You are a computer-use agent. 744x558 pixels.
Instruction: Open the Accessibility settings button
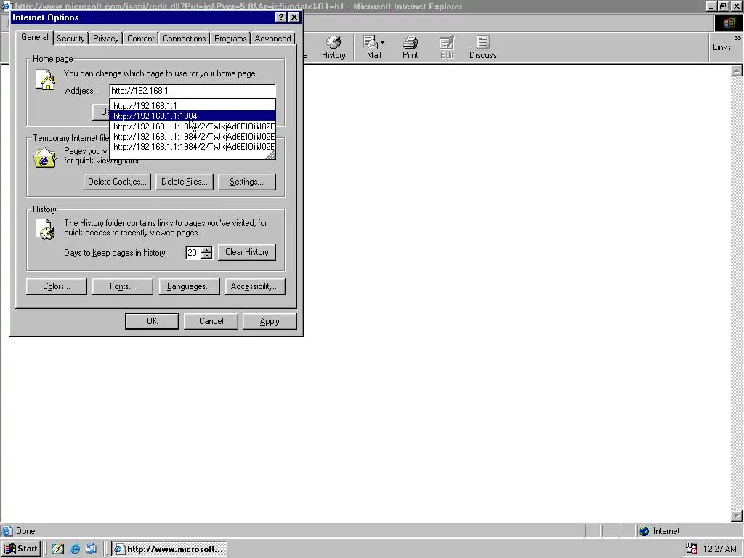pos(255,286)
